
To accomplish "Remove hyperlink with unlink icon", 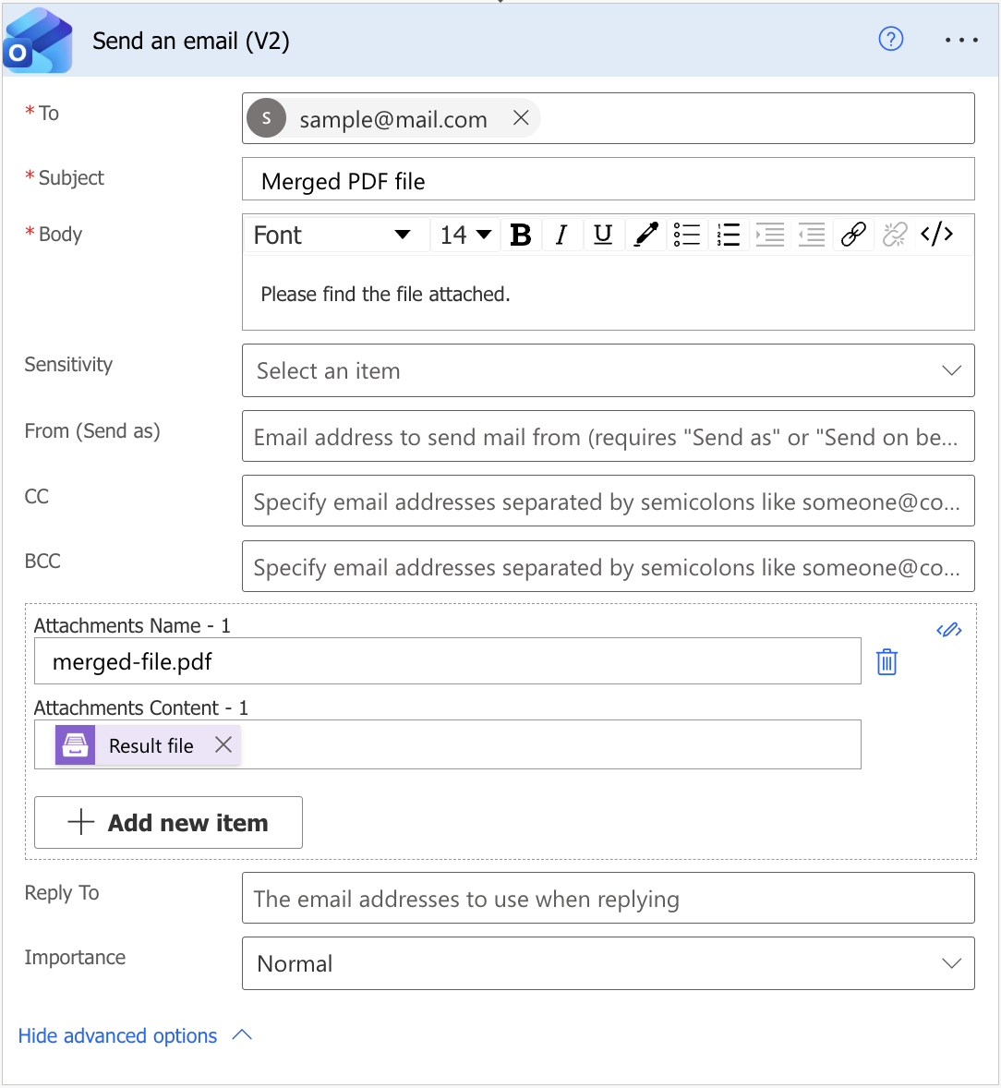I will click(x=895, y=235).
